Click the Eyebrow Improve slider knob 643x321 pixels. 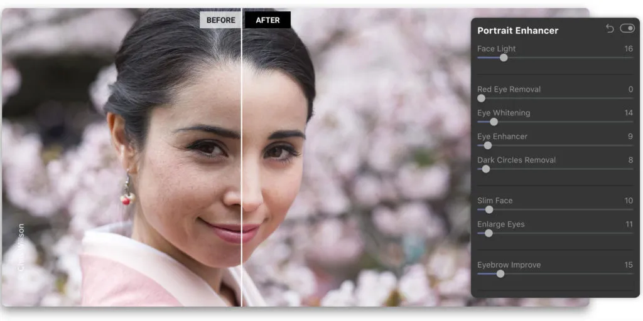(500, 273)
